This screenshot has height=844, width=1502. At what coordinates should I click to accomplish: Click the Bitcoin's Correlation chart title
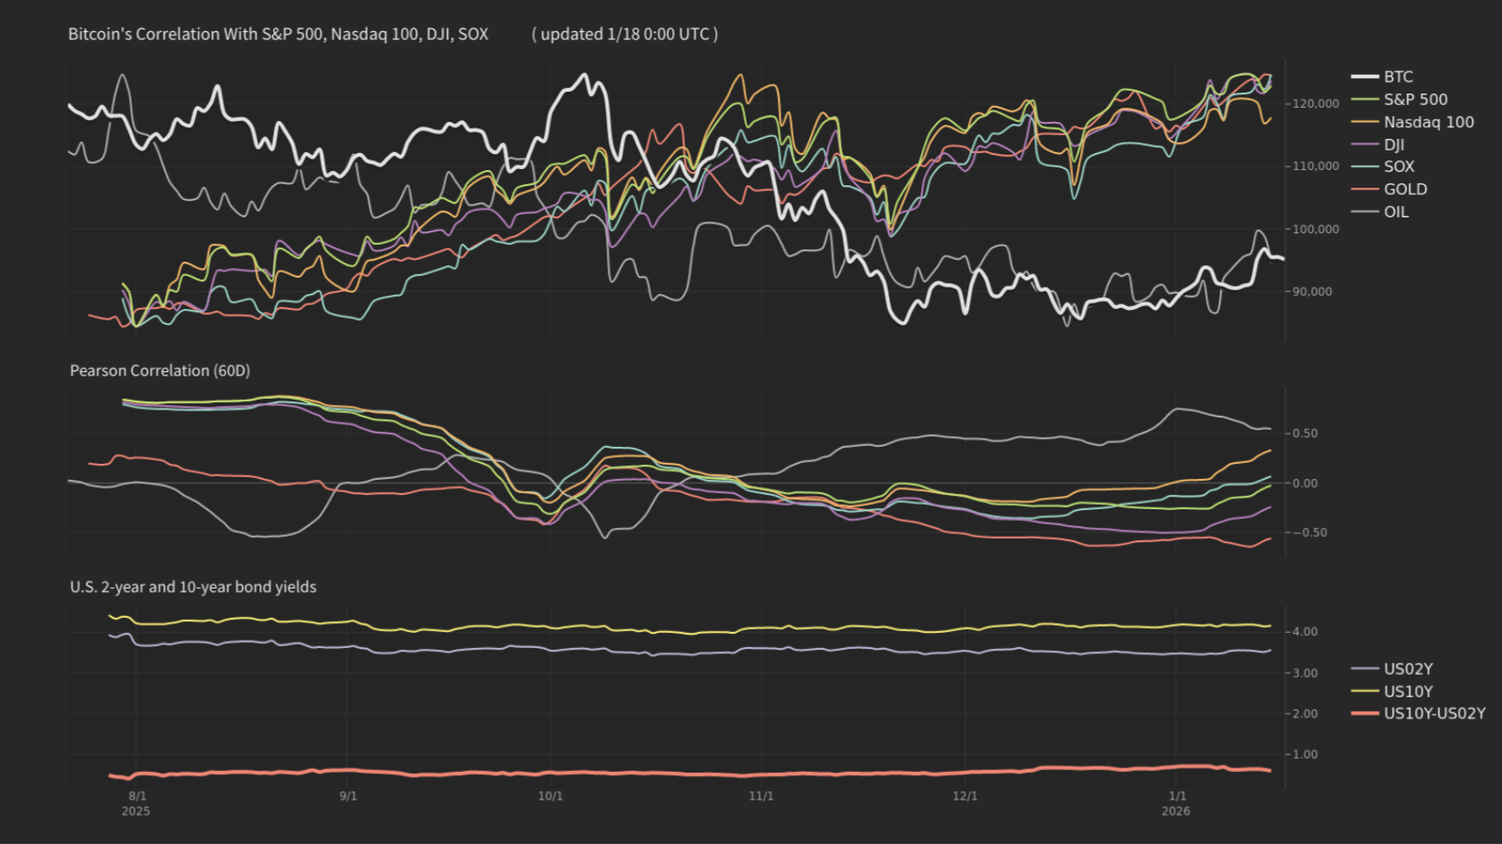278,35
